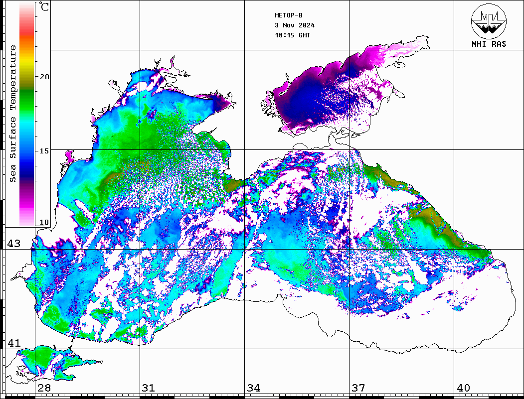Click the date 3 Nov 2024

coord(295,25)
